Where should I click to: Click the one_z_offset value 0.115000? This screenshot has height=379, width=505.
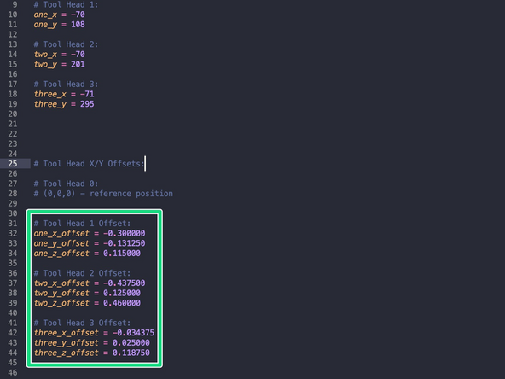point(122,254)
